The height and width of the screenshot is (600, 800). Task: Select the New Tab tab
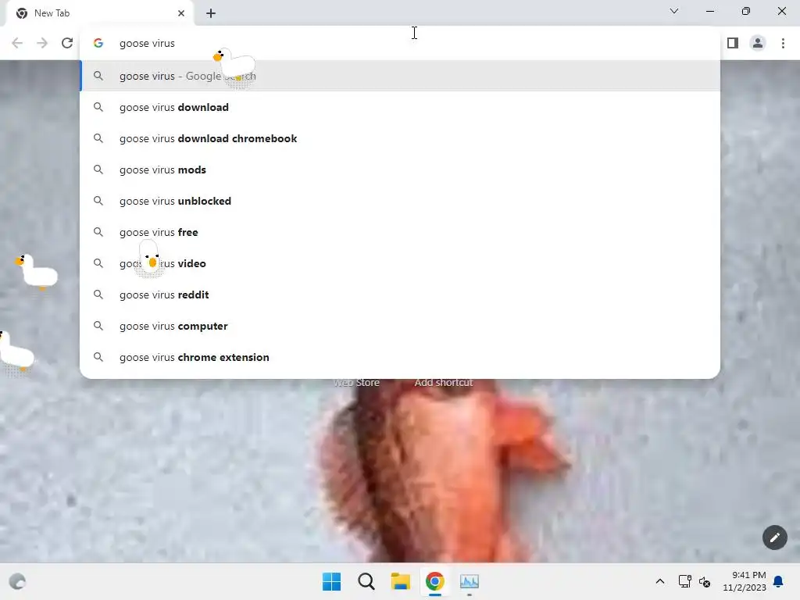[100, 13]
